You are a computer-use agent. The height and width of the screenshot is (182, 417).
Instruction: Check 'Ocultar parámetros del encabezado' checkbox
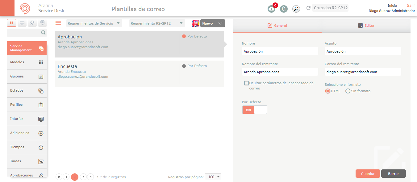tap(246, 83)
